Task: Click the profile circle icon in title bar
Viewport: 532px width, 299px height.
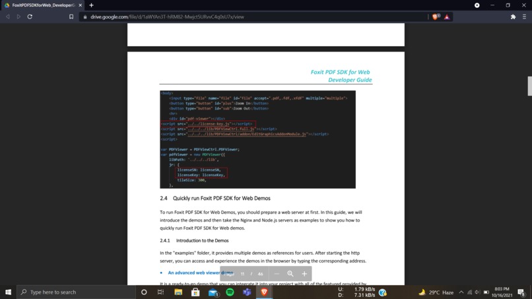Action: click(x=477, y=5)
